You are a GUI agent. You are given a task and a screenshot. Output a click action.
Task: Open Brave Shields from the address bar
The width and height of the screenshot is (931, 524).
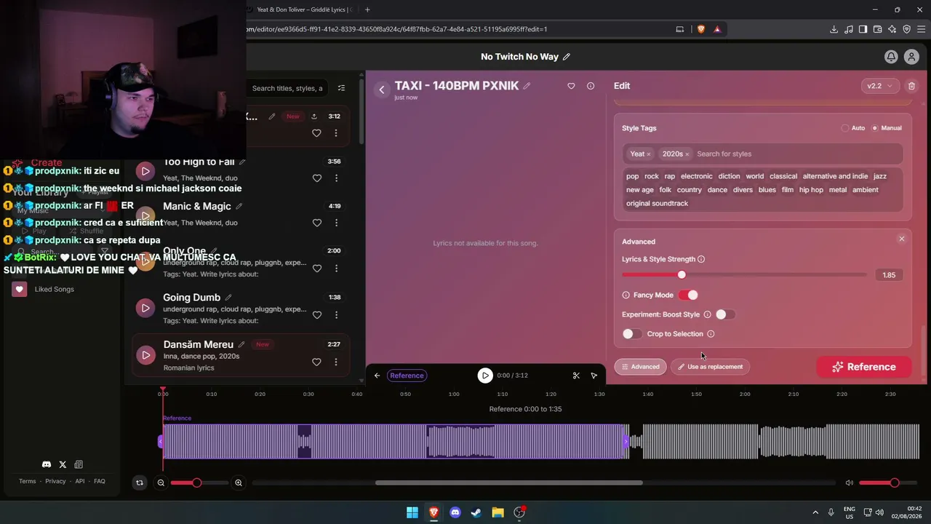coord(701,29)
